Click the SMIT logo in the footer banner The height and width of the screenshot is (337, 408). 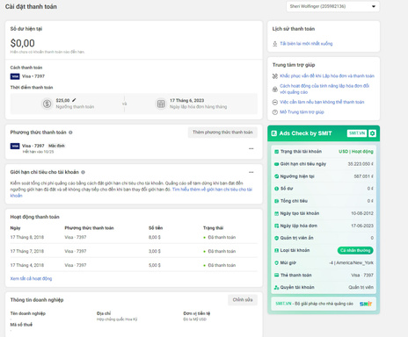(366, 304)
